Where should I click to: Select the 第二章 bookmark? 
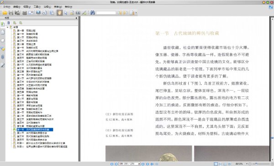[26, 44]
